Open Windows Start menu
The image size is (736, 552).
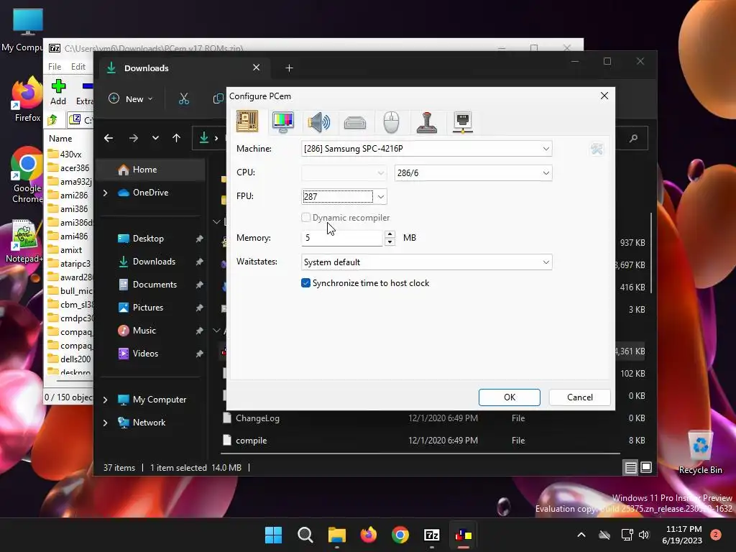click(273, 535)
